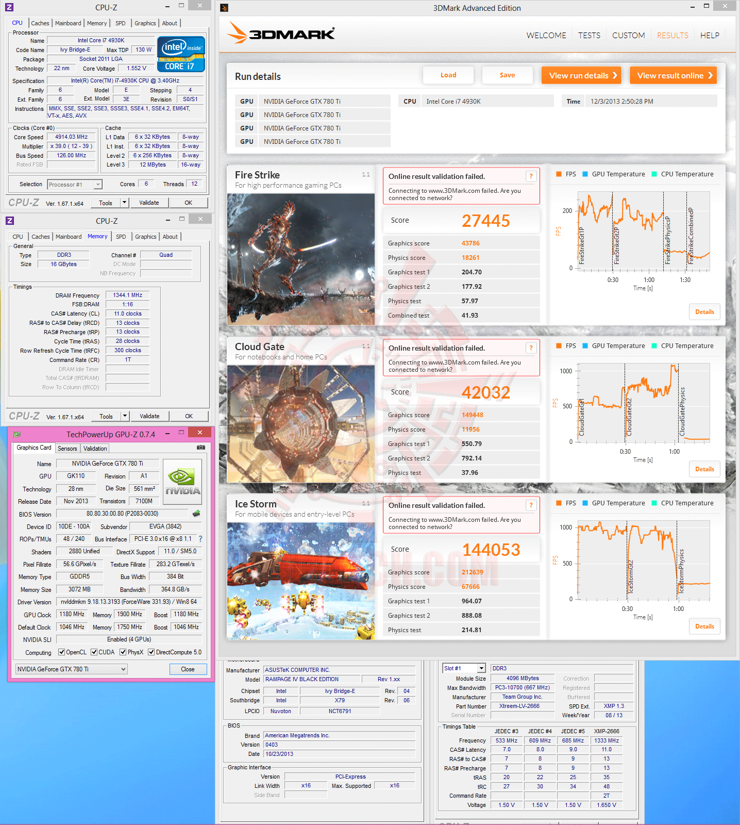Click the GPU-Z title bar app icon

[16, 434]
